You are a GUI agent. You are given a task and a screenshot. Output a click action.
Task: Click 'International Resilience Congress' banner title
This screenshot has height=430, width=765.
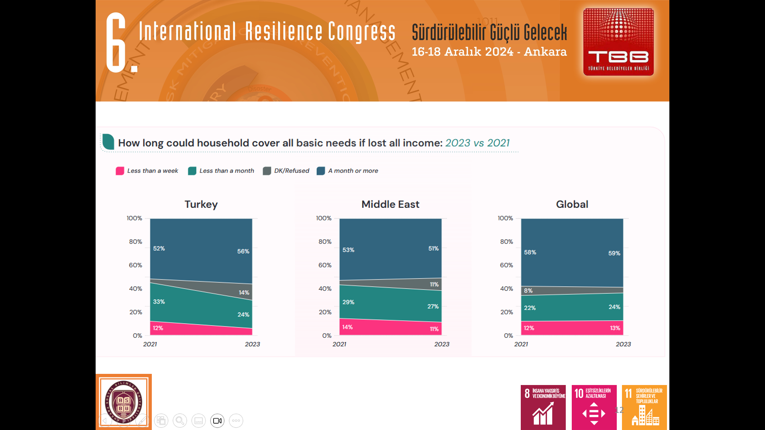tap(267, 32)
